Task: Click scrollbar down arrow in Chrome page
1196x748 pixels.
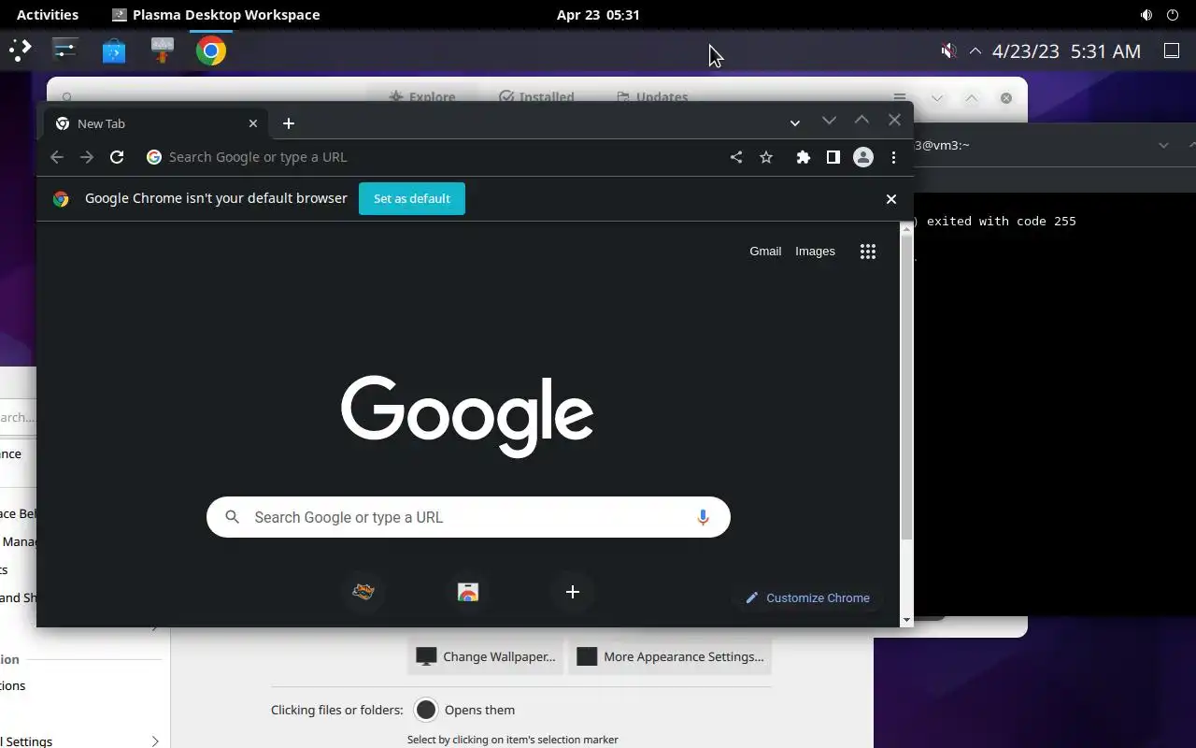Action: (906, 620)
